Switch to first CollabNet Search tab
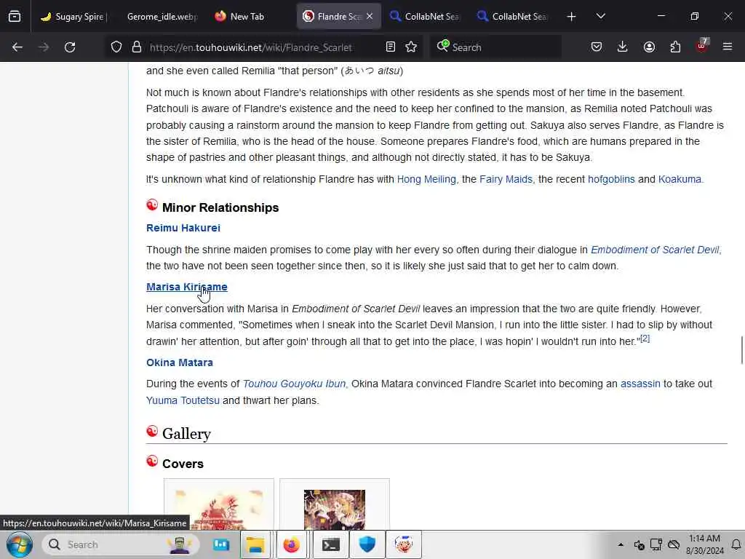This screenshot has width=745, height=559. coord(424,17)
